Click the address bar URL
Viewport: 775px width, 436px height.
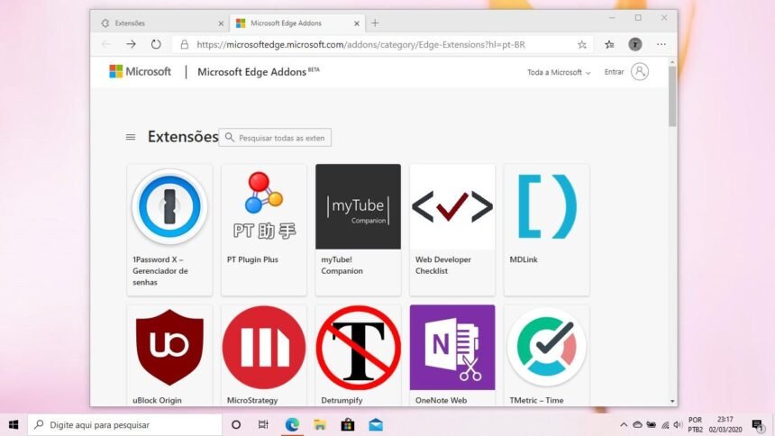tap(360, 44)
